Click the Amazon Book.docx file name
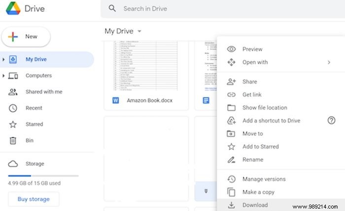Viewport: 345px width, 211px height. [x=150, y=100]
